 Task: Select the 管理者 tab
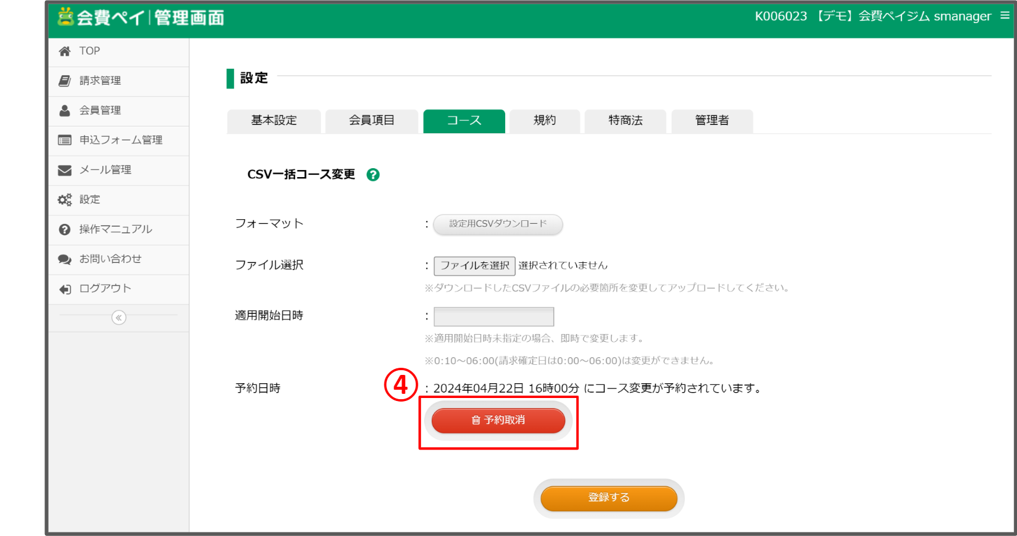pos(711,121)
